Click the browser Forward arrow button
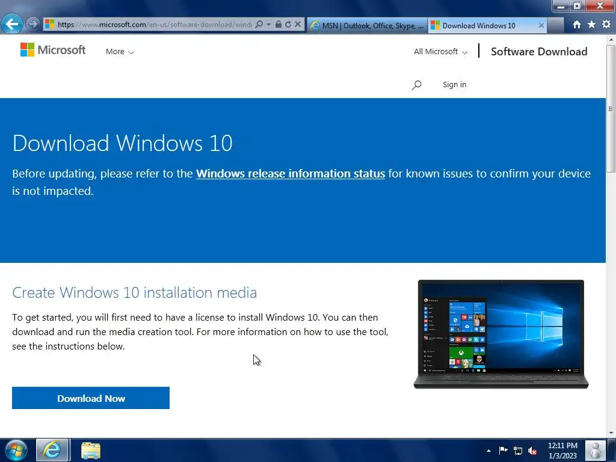Image resolution: width=616 pixels, height=462 pixels. point(33,24)
